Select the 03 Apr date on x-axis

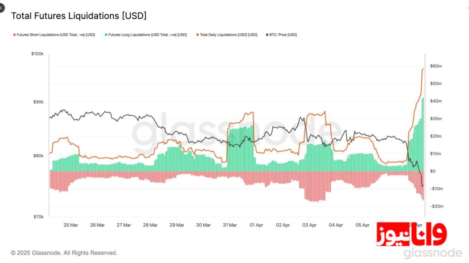309,225
